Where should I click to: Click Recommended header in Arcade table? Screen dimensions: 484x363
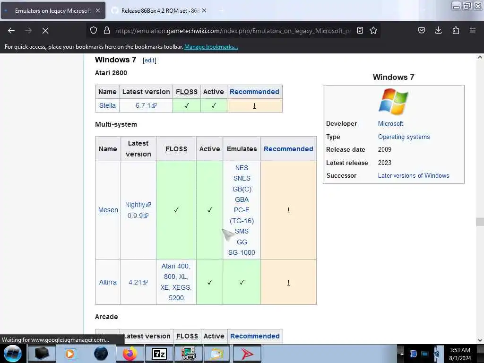pyautogui.click(x=255, y=336)
